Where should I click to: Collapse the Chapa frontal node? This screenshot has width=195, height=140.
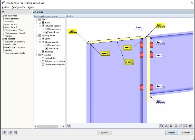(x=40, y=42)
